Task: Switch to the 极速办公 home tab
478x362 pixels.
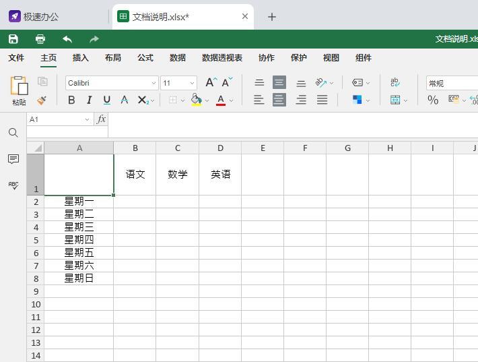Action: coord(34,16)
